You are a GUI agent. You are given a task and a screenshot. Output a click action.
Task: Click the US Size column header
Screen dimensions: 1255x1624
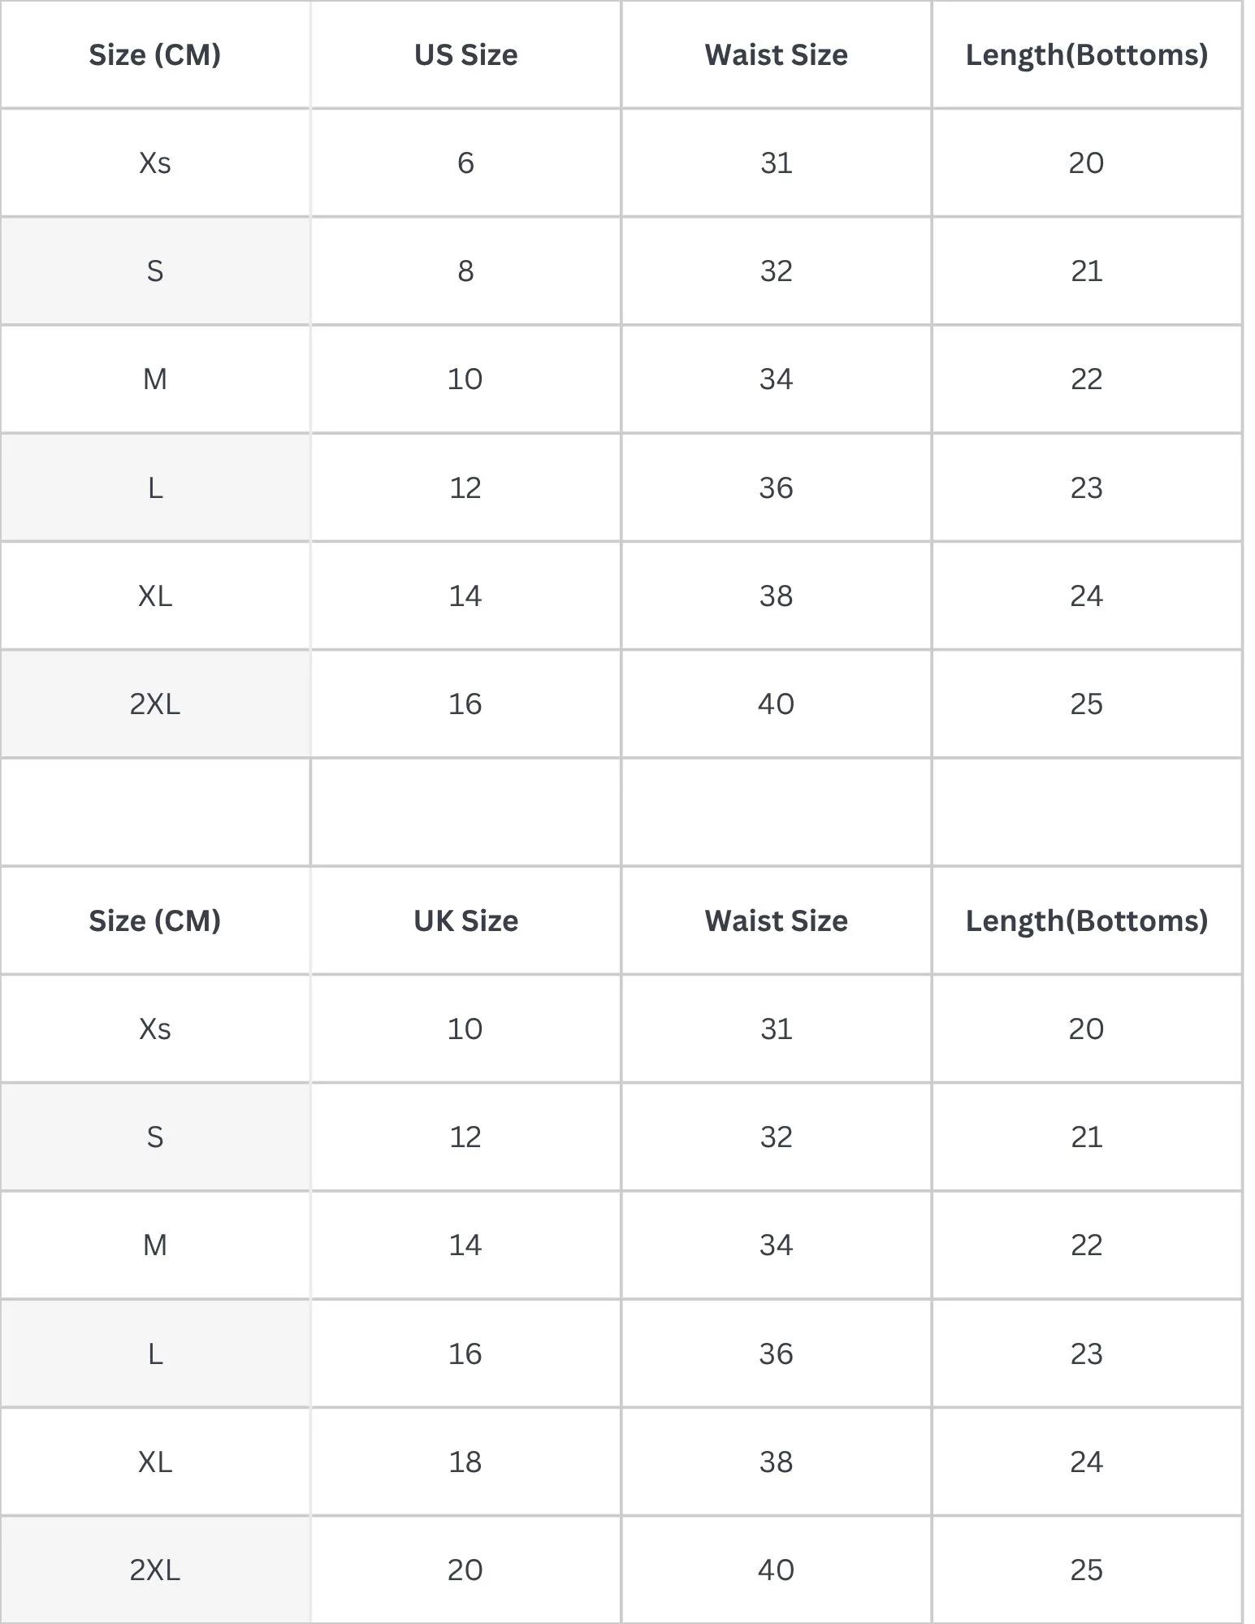(x=465, y=54)
